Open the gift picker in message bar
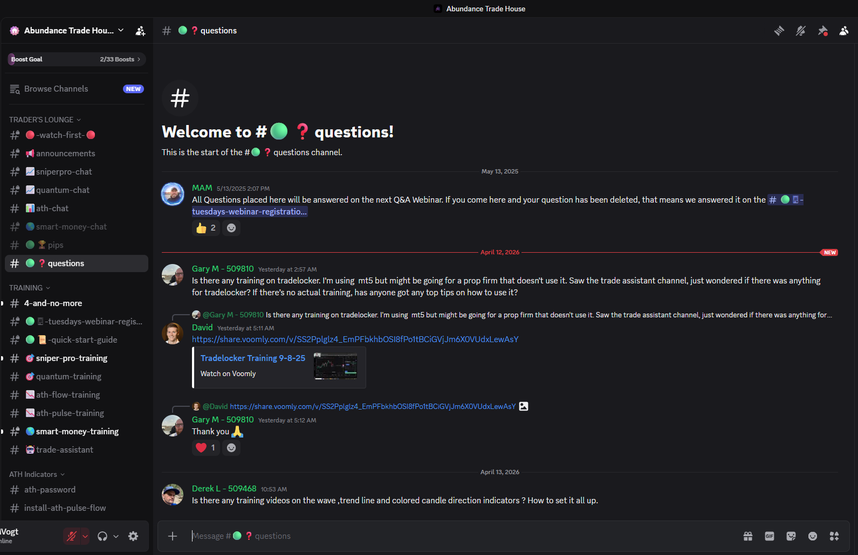858x555 pixels. point(747,536)
